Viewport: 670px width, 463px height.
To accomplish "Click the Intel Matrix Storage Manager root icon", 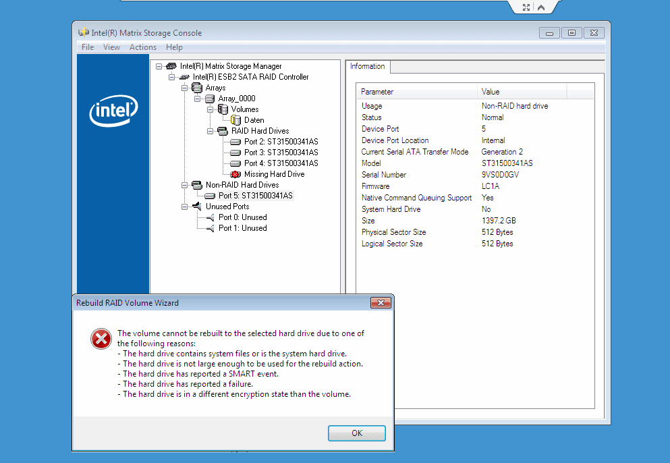I will point(171,66).
